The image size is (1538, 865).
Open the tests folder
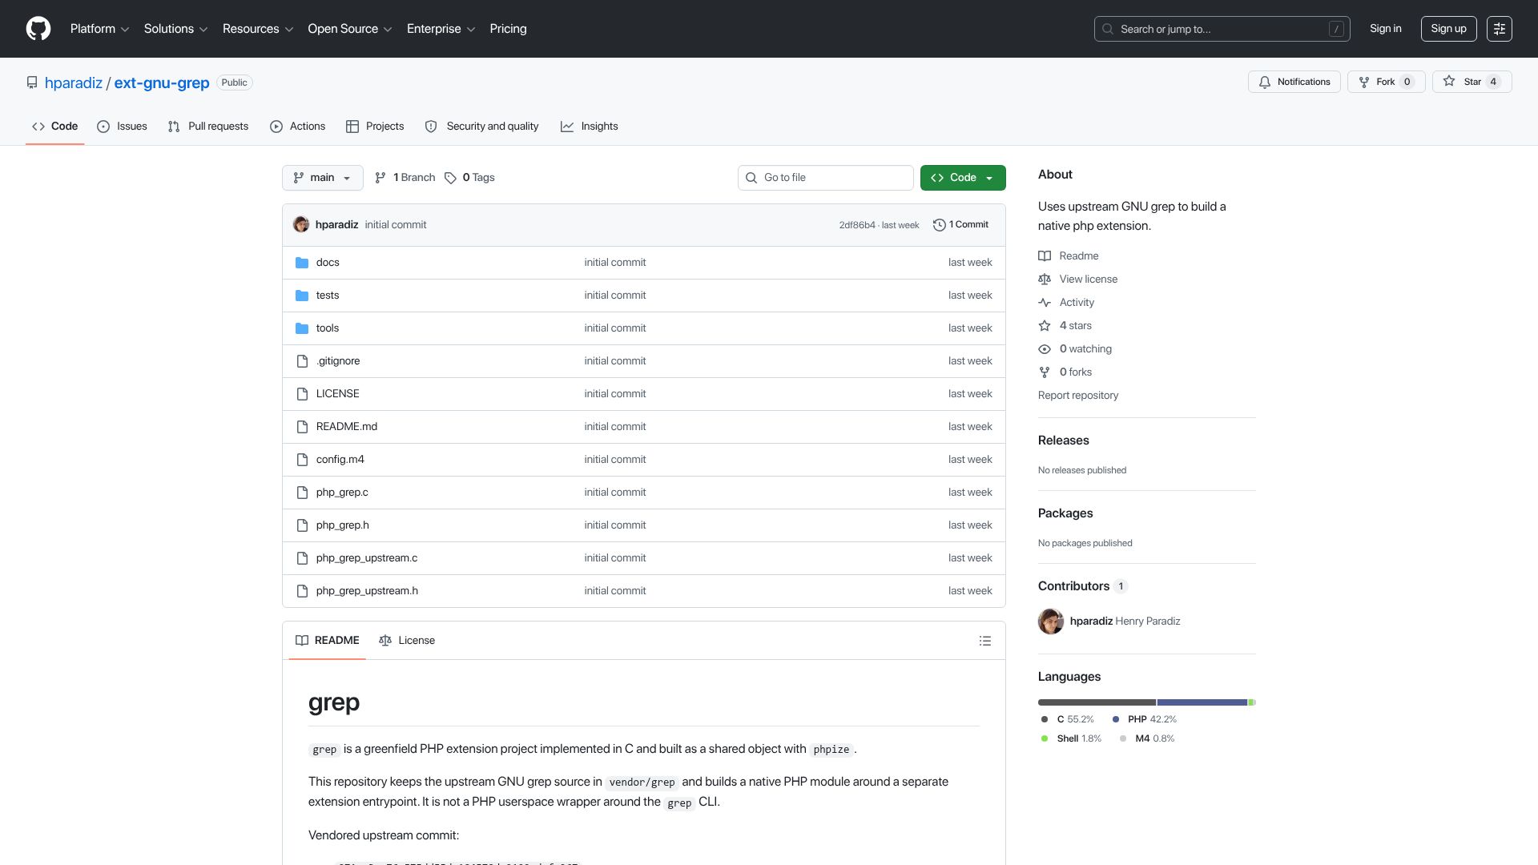click(328, 296)
